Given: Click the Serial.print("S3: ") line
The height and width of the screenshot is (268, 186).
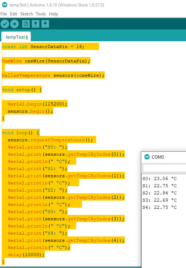Looking at the screenshot, I should [38, 212].
